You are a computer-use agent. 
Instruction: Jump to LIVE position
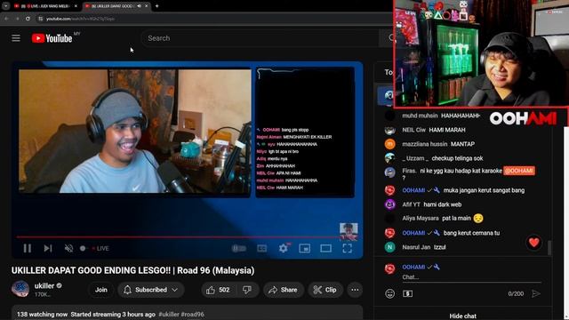(100, 249)
